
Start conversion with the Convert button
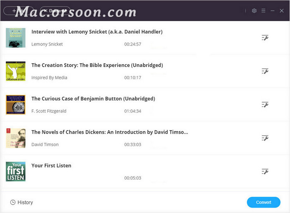[x=263, y=202]
